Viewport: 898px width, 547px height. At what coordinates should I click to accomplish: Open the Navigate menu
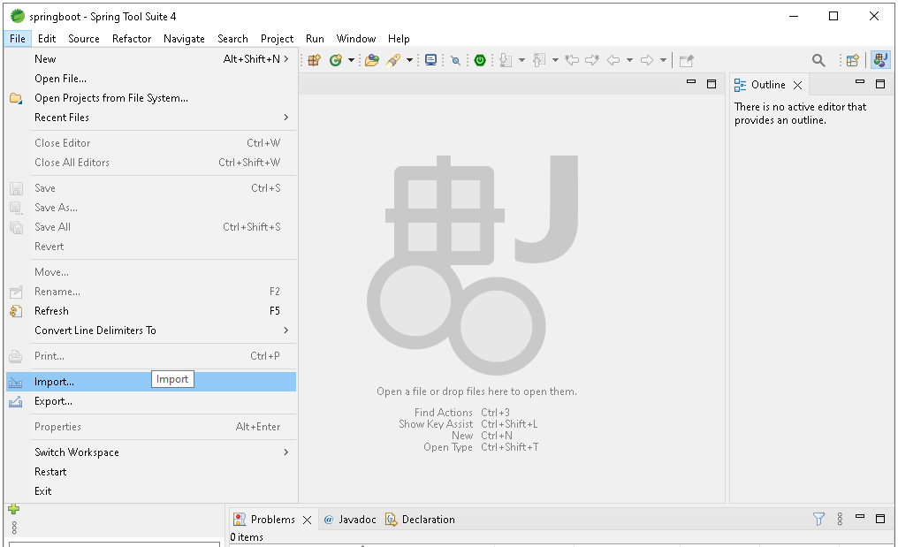(184, 39)
